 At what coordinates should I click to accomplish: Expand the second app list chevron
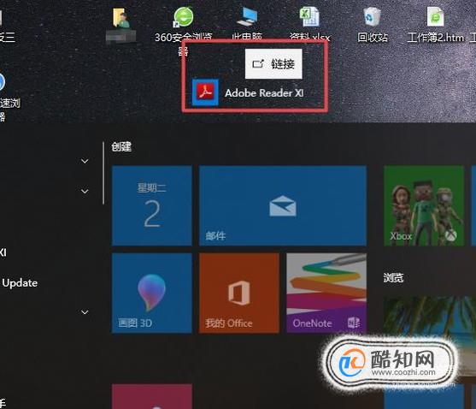[x=85, y=191]
